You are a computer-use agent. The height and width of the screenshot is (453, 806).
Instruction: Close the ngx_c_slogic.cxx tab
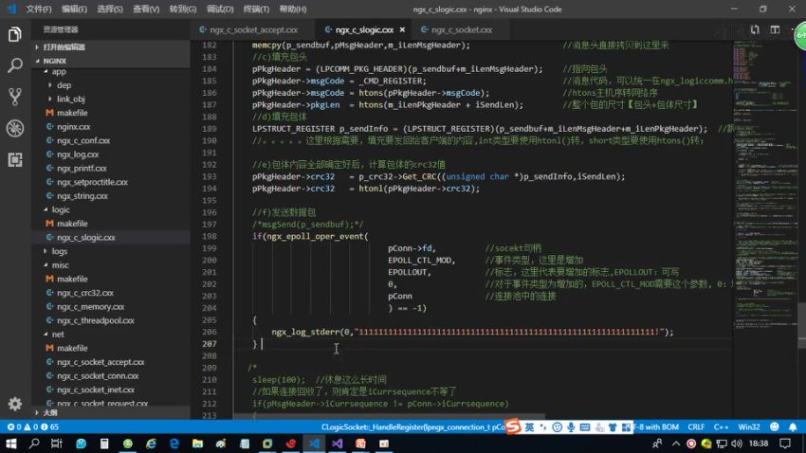[x=402, y=29]
